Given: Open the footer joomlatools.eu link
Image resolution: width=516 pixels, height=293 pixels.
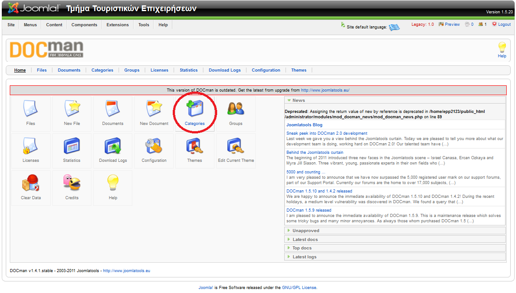Looking at the screenshot, I should pos(127,271).
